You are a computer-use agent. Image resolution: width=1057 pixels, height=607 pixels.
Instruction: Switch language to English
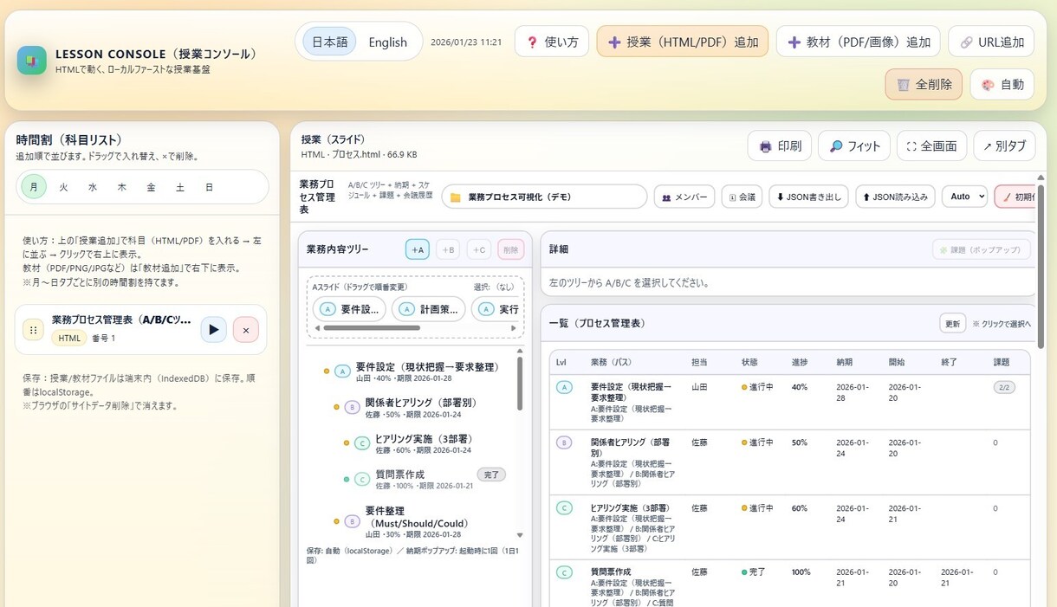pos(387,42)
